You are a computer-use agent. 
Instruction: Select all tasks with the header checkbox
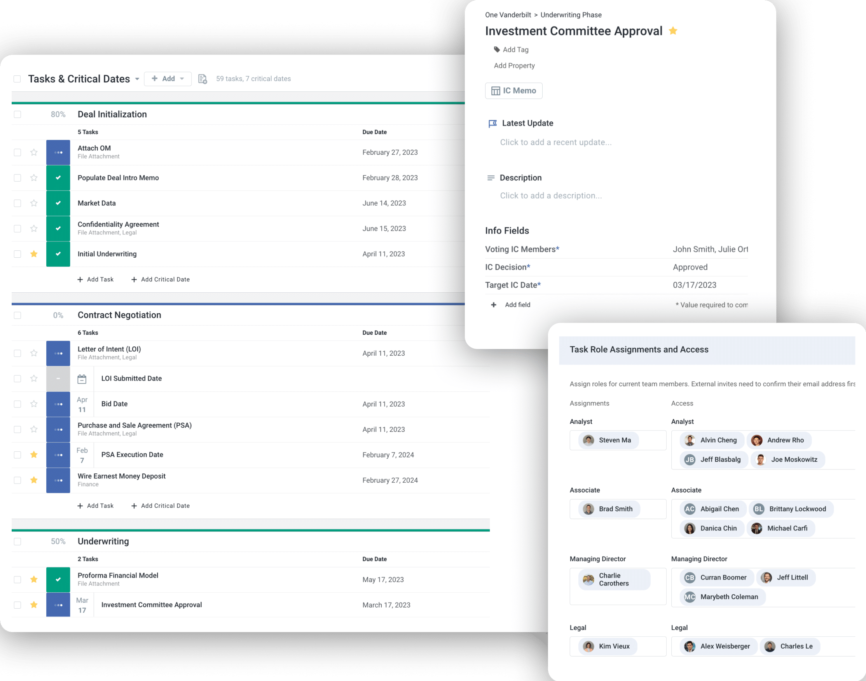[x=17, y=79]
